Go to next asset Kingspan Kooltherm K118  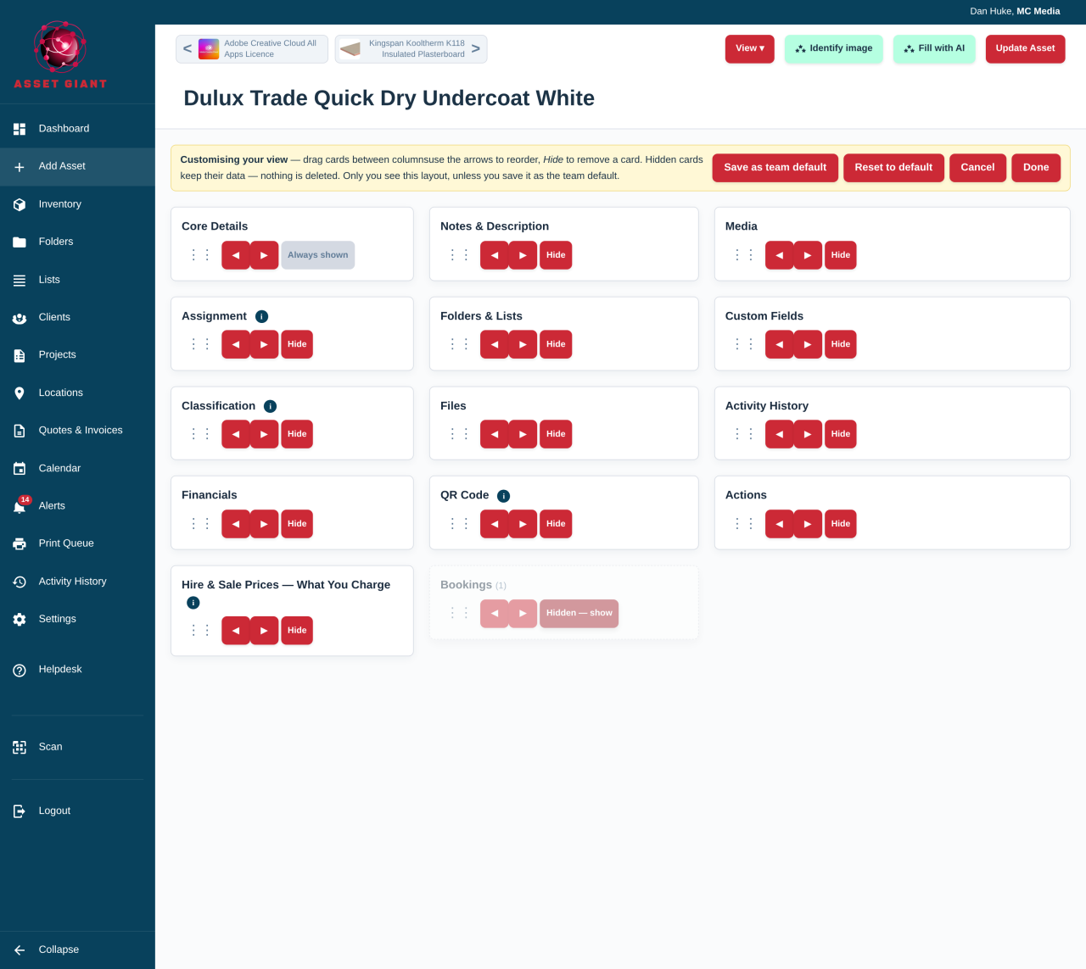pyautogui.click(x=411, y=49)
